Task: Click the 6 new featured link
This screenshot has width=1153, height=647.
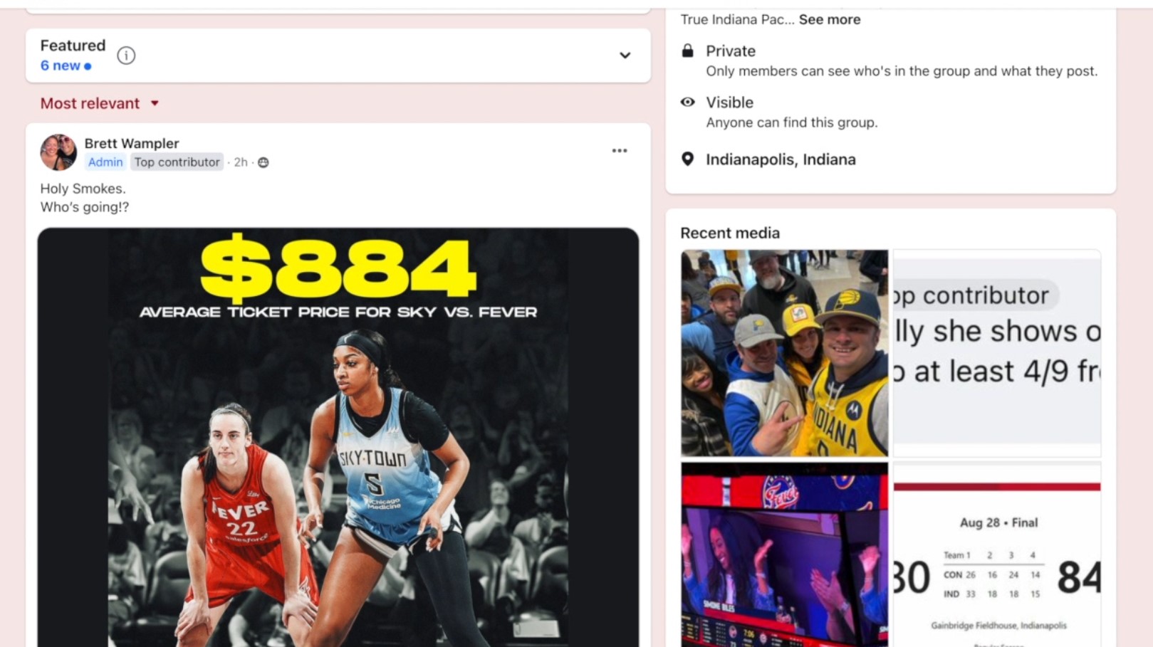Action: pos(66,65)
